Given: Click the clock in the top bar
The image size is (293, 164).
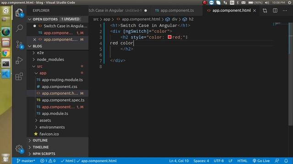Looking at the screenshot, I should coord(278,3).
